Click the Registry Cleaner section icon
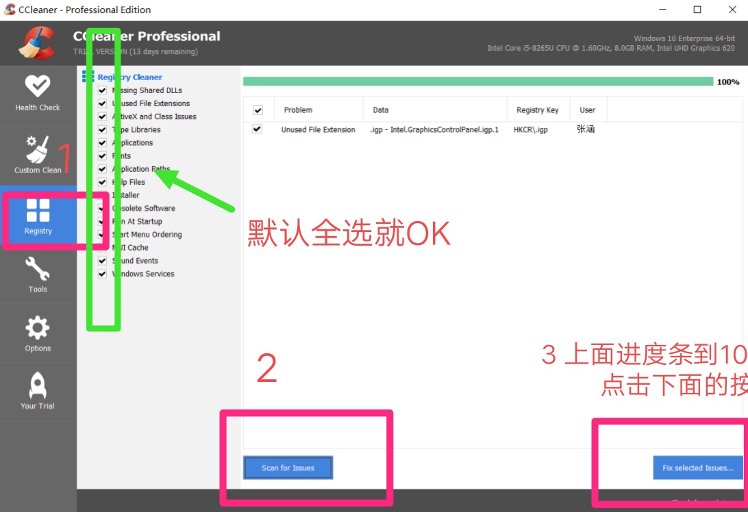The height and width of the screenshot is (512, 748). tap(88, 76)
